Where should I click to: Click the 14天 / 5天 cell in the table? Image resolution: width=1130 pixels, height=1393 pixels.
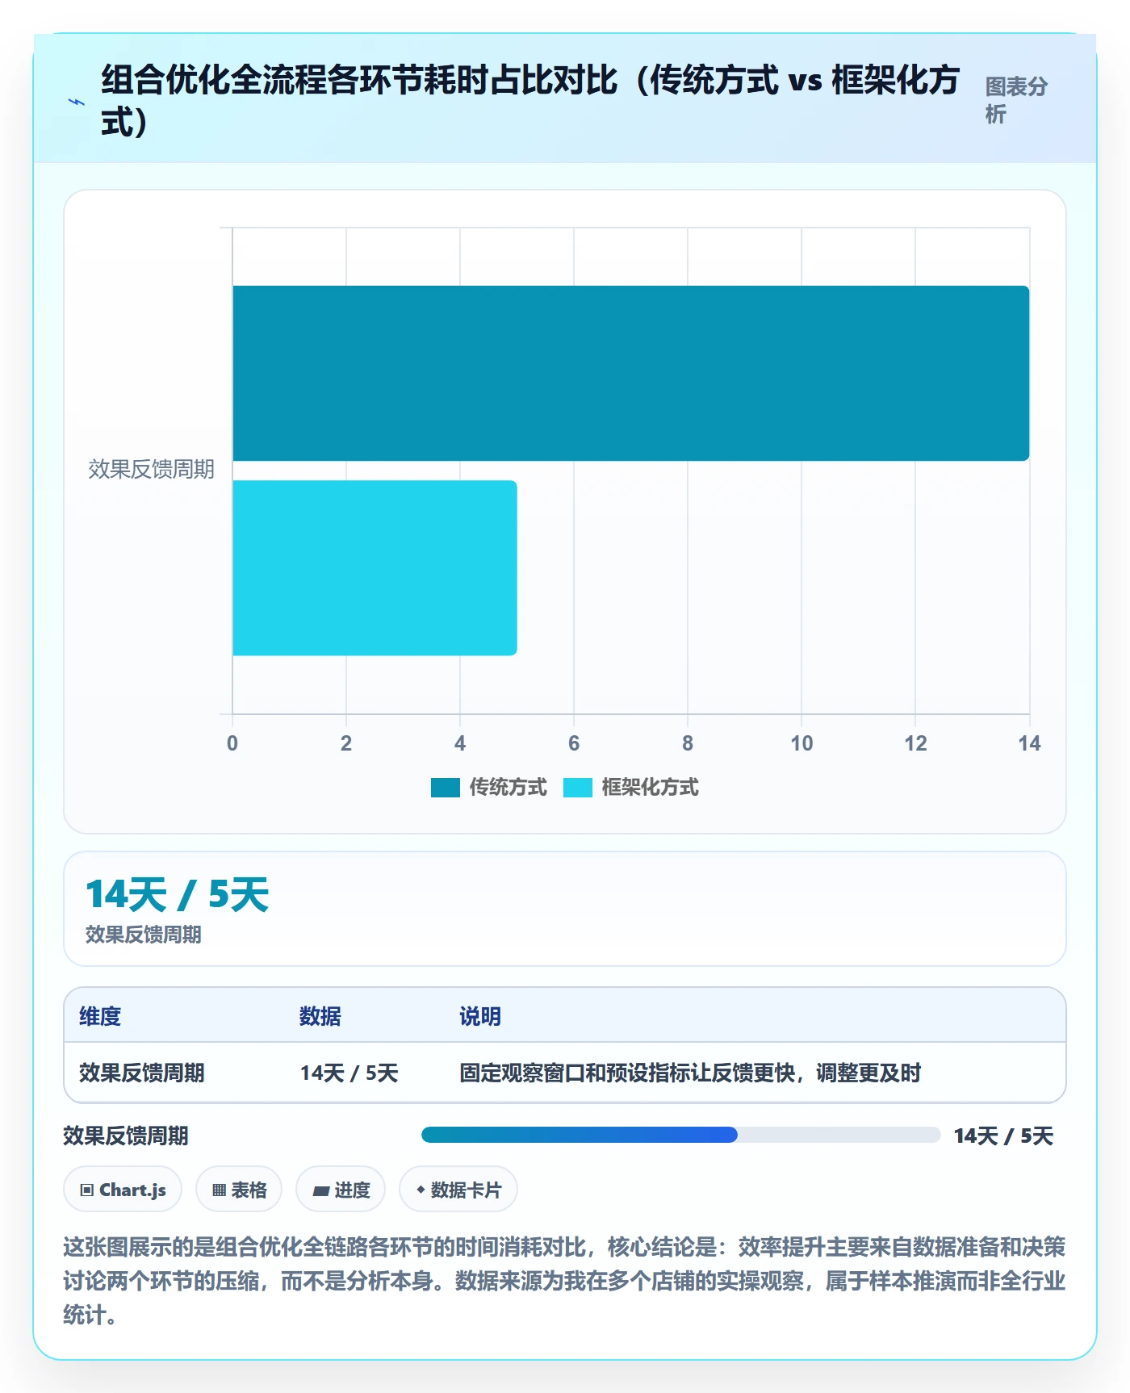tap(349, 1073)
